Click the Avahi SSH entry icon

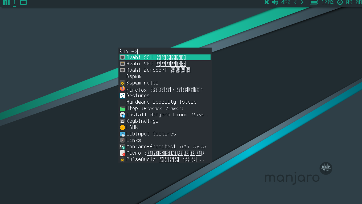point(122,57)
